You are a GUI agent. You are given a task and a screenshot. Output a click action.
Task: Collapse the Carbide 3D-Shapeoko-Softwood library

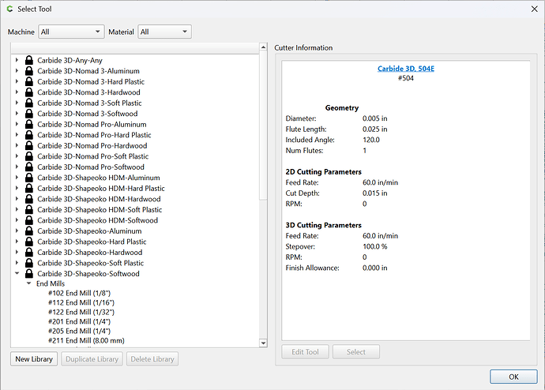[x=17, y=273]
